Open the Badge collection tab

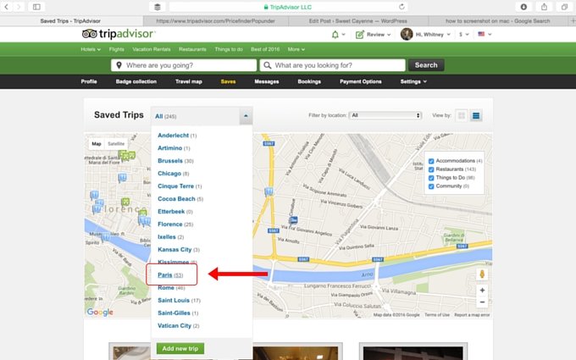tap(136, 81)
